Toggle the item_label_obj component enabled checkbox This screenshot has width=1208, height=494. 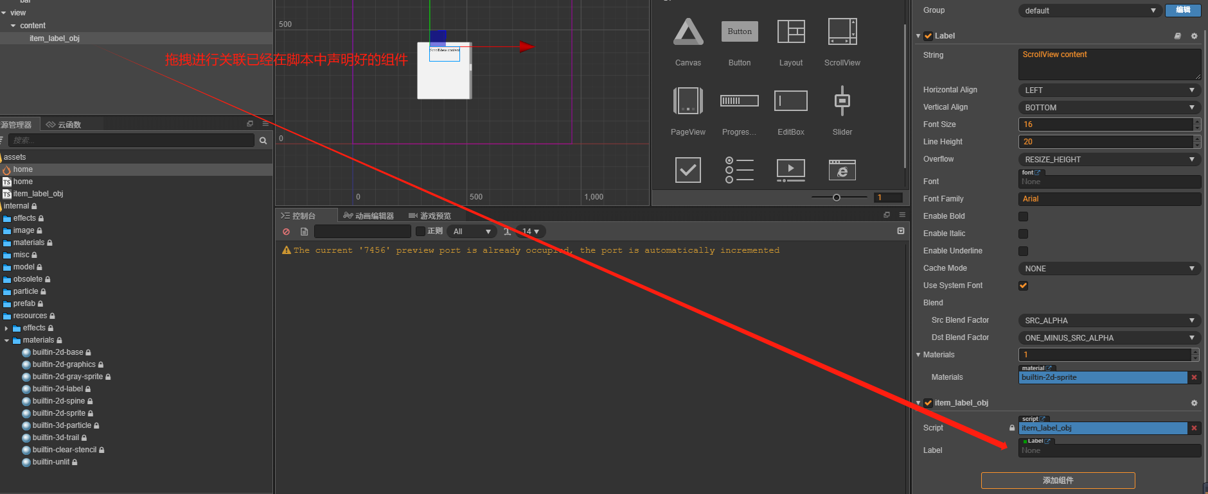tap(928, 403)
